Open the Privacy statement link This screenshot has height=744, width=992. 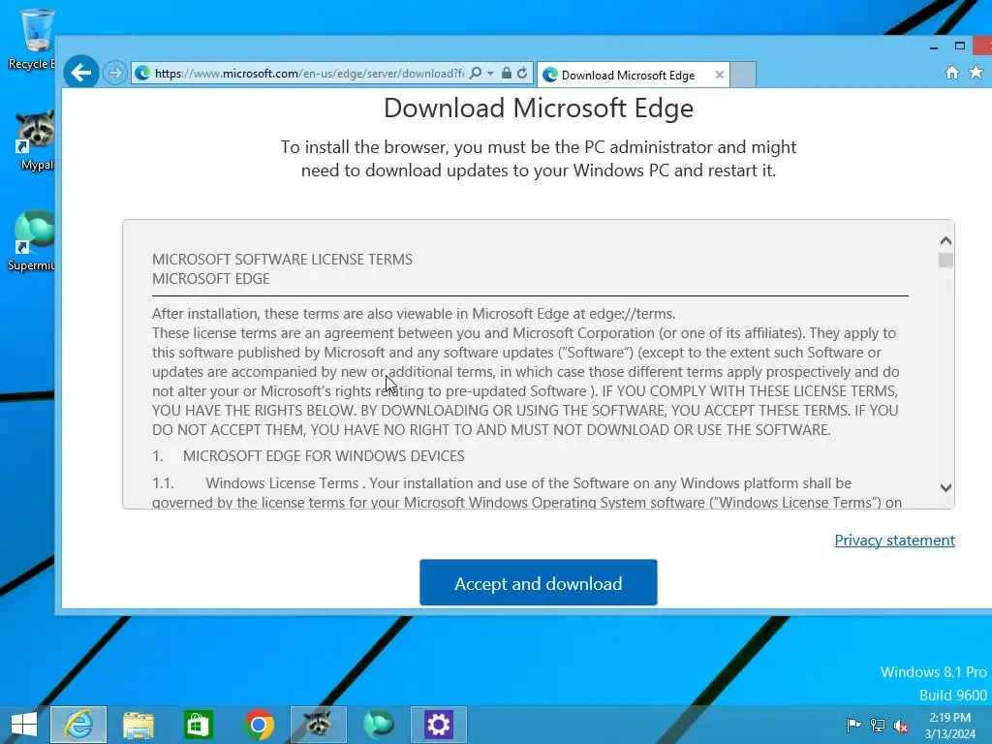coord(894,541)
